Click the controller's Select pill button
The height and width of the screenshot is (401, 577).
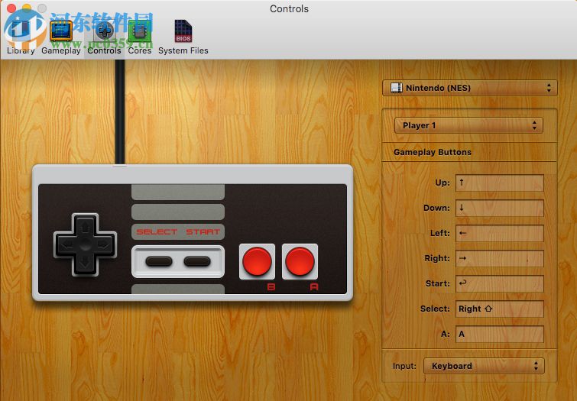(159, 261)
